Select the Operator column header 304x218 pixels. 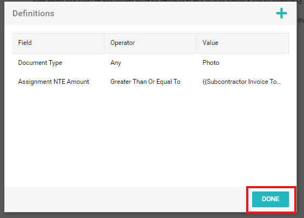point(150,43)
